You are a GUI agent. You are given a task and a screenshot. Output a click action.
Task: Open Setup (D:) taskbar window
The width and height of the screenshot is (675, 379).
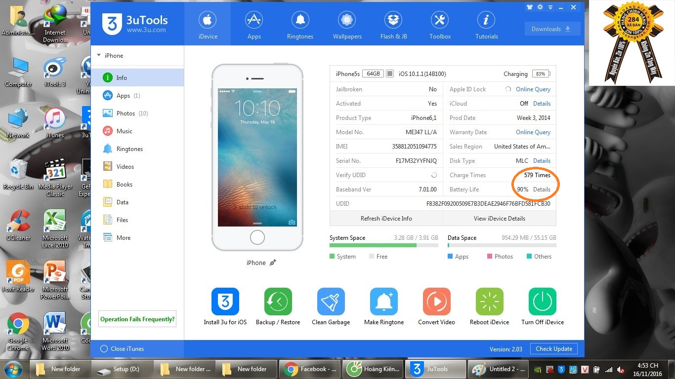[122, 369]
